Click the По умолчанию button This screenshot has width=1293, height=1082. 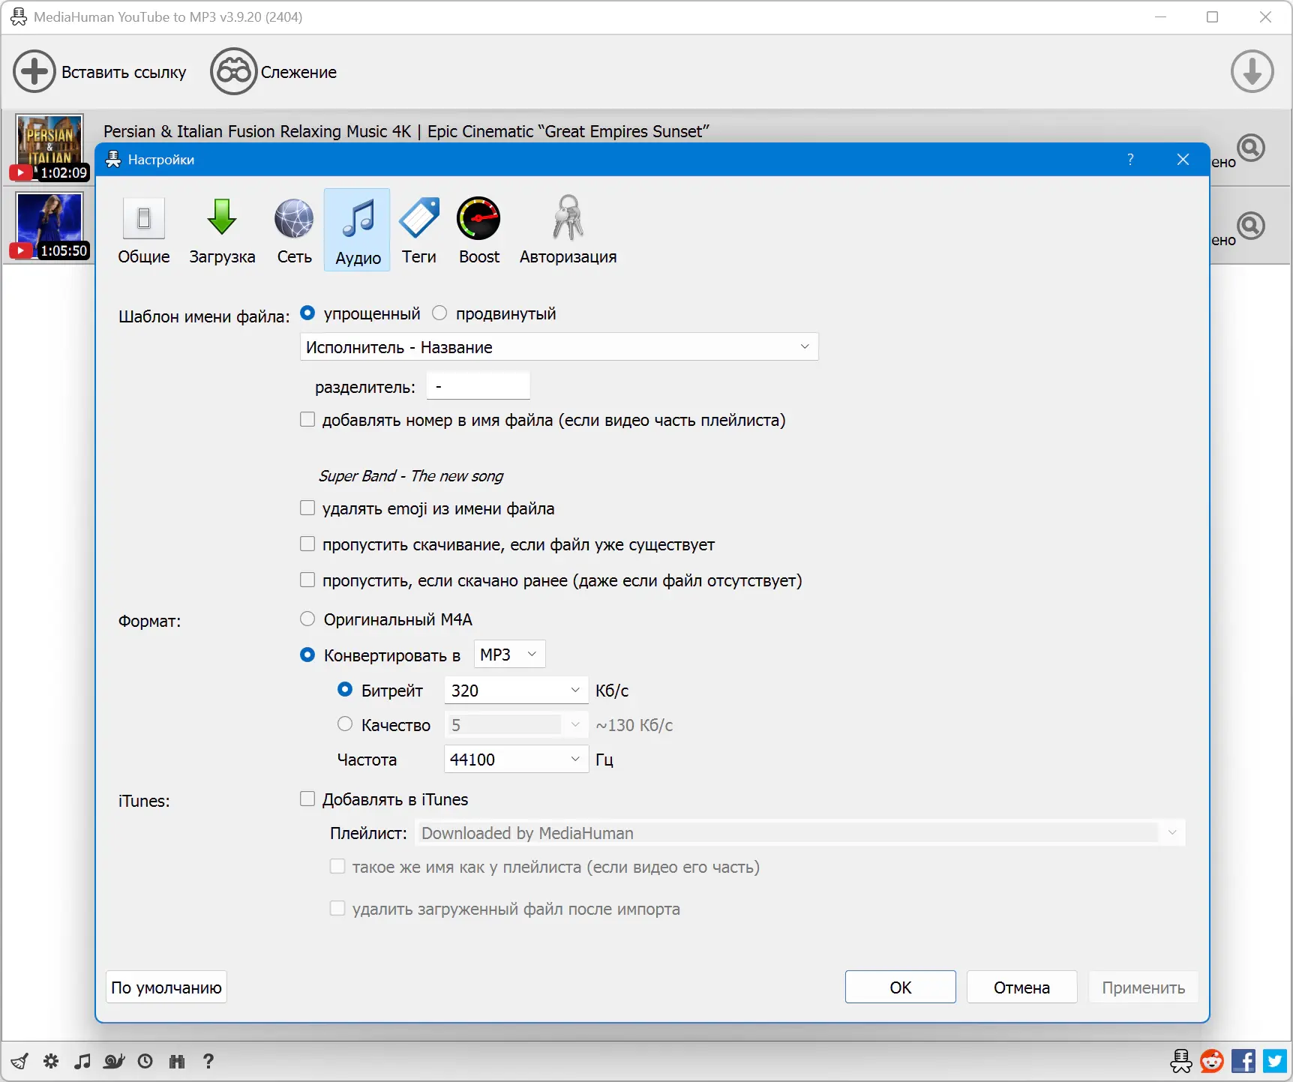pos(166,988)
